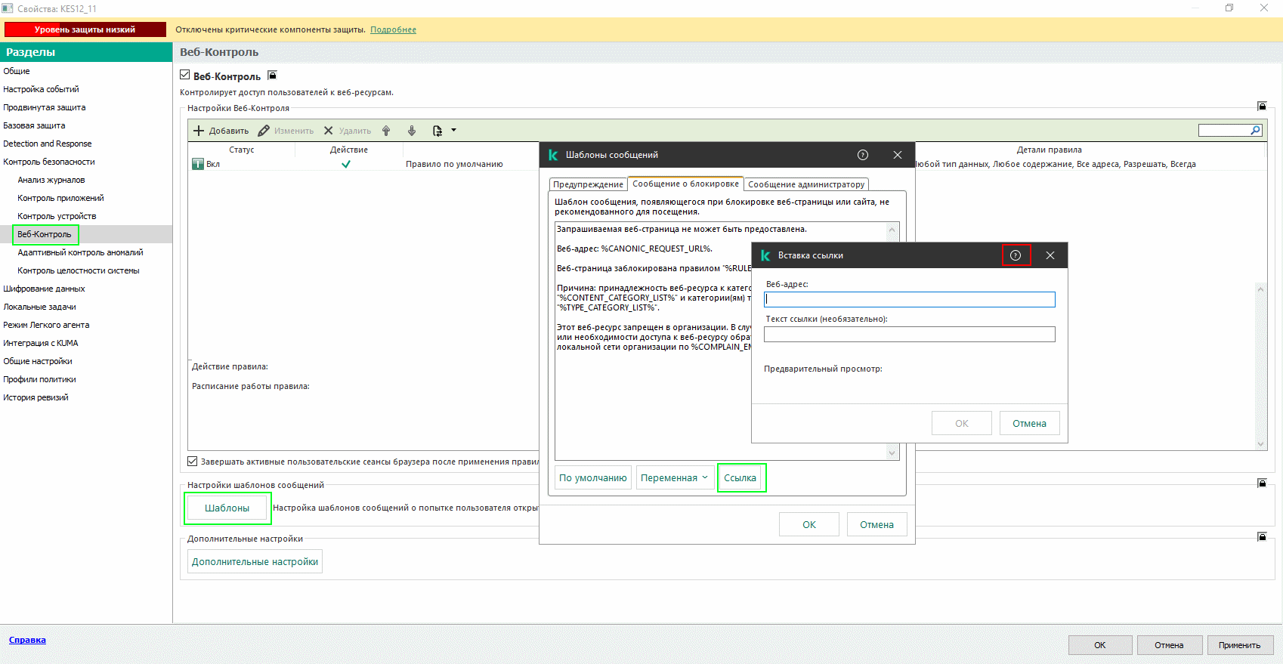1283x664 pixels.
Task: Open the import/export dropdown arrow
Action: (x=454, y=131)
